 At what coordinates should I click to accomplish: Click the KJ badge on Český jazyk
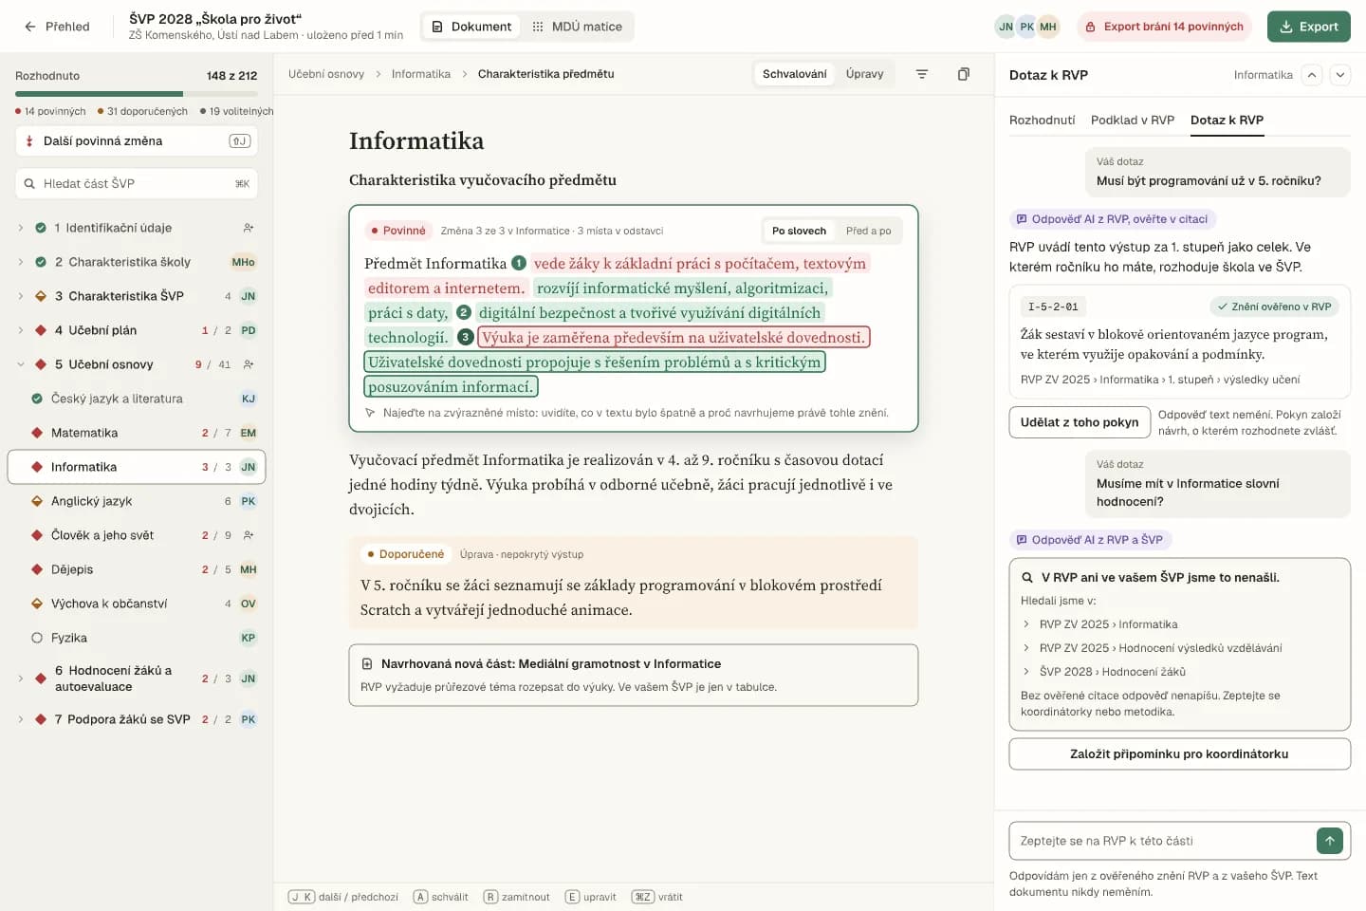point(249,399)
